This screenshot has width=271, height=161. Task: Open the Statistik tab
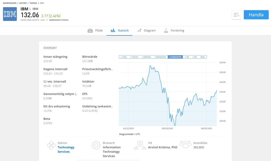(119, 31)
